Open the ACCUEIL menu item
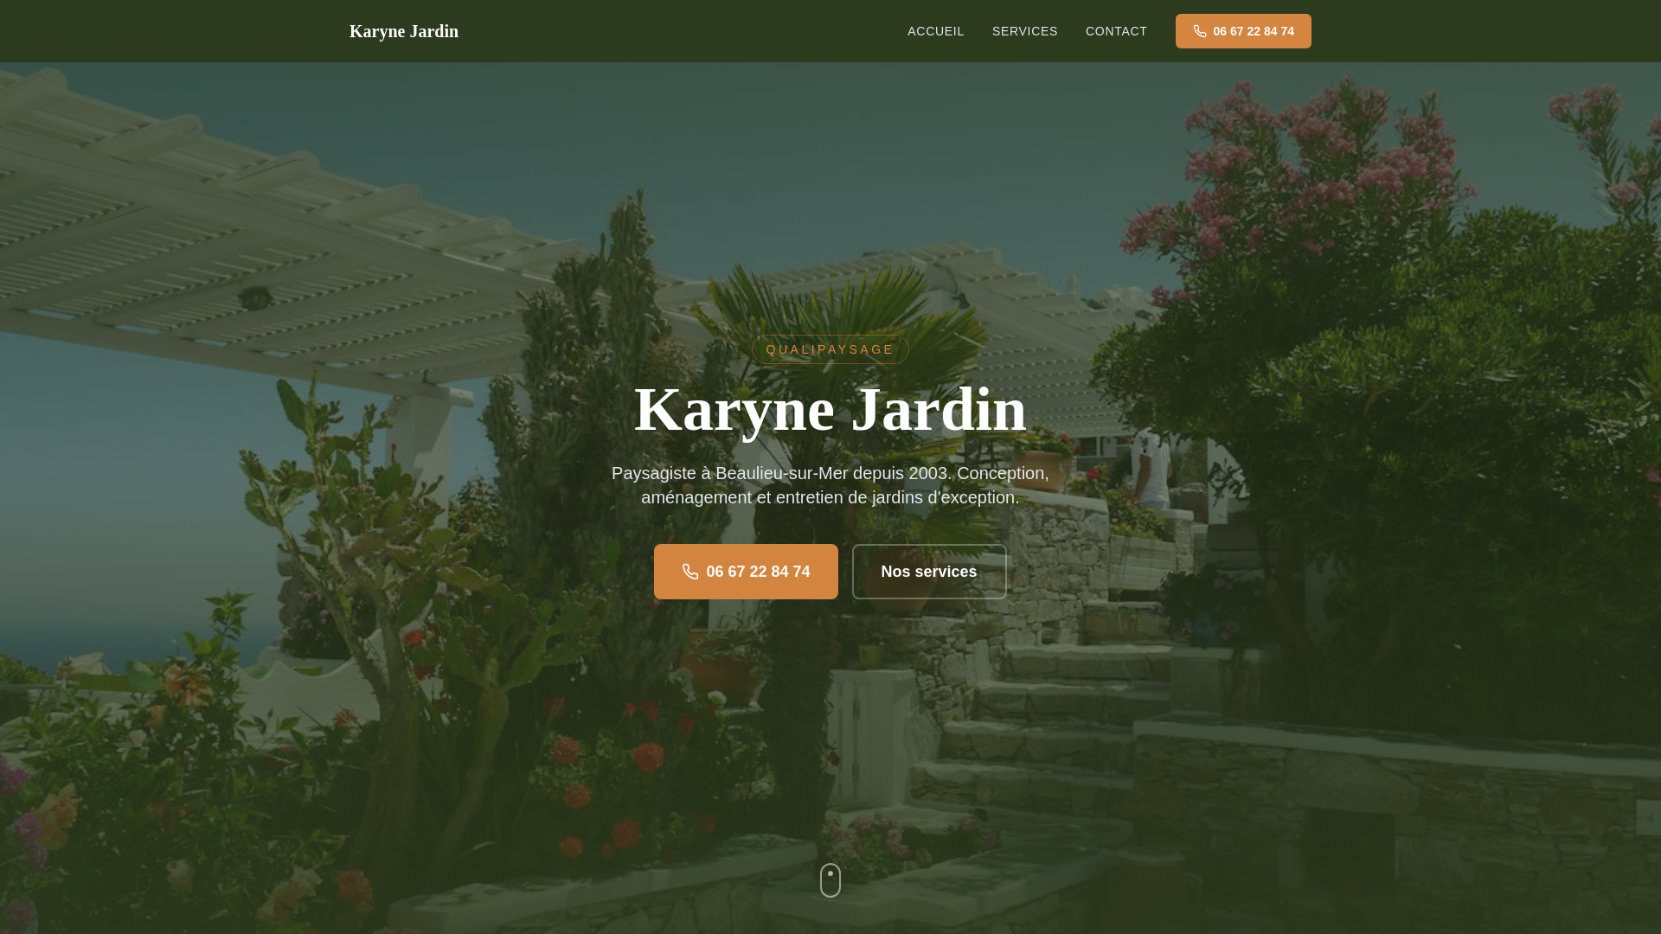 935,31
